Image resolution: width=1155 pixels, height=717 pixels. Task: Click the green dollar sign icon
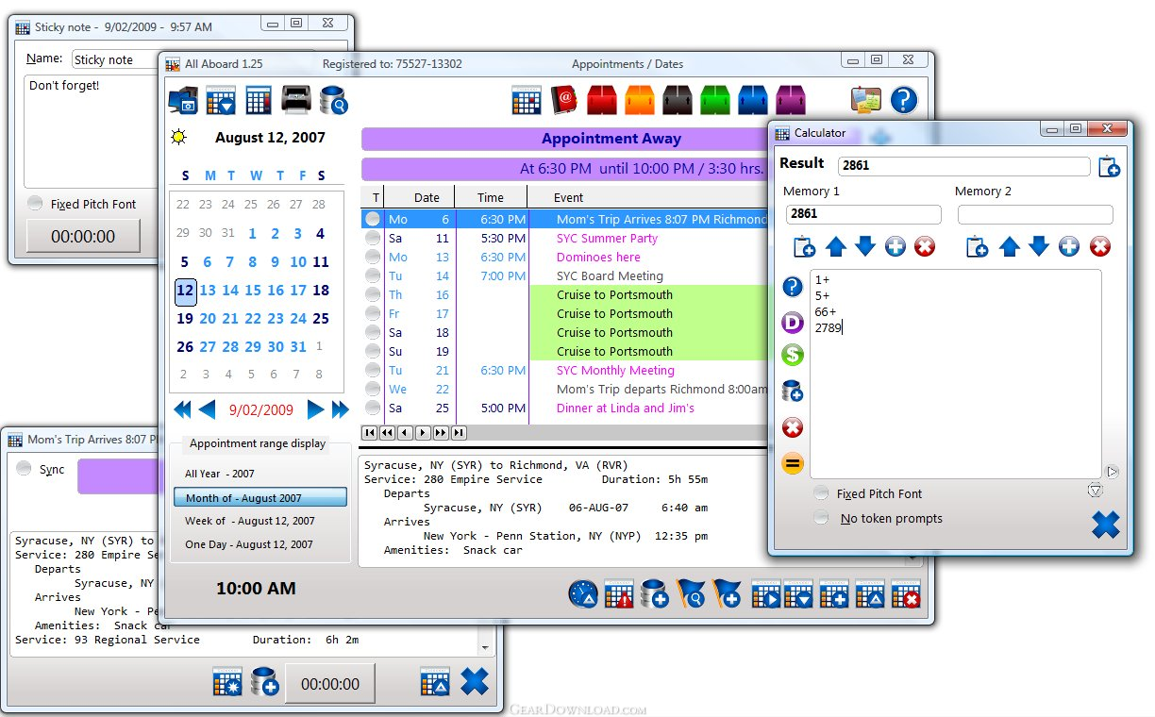(793, 355)
